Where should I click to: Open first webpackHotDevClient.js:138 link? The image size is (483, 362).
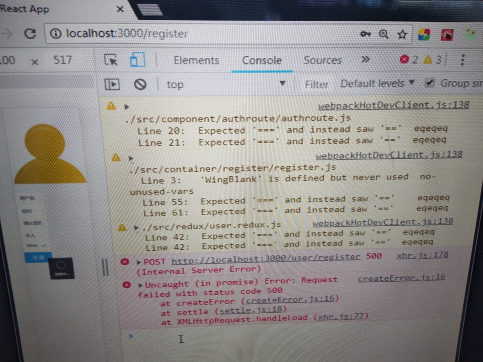tap(393, 105)
